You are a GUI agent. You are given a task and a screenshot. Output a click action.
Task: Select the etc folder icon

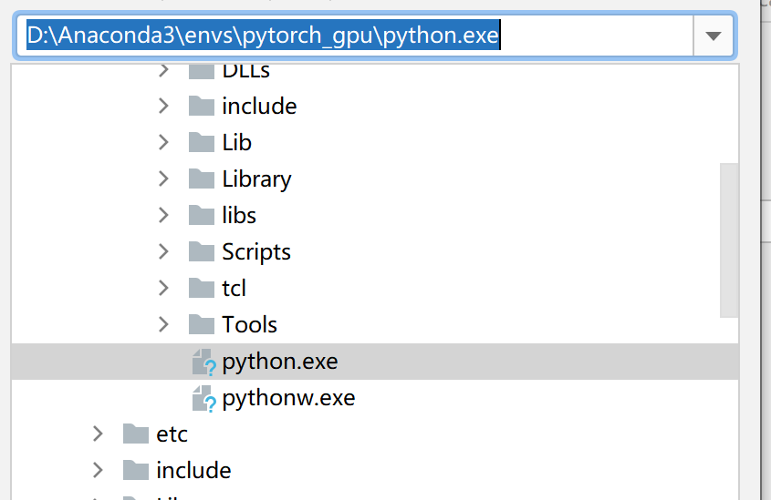(x=136, y=434)
